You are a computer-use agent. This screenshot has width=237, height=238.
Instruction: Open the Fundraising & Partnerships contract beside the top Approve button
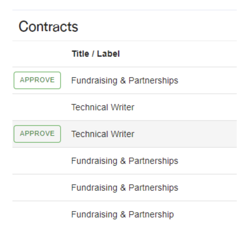125,81
